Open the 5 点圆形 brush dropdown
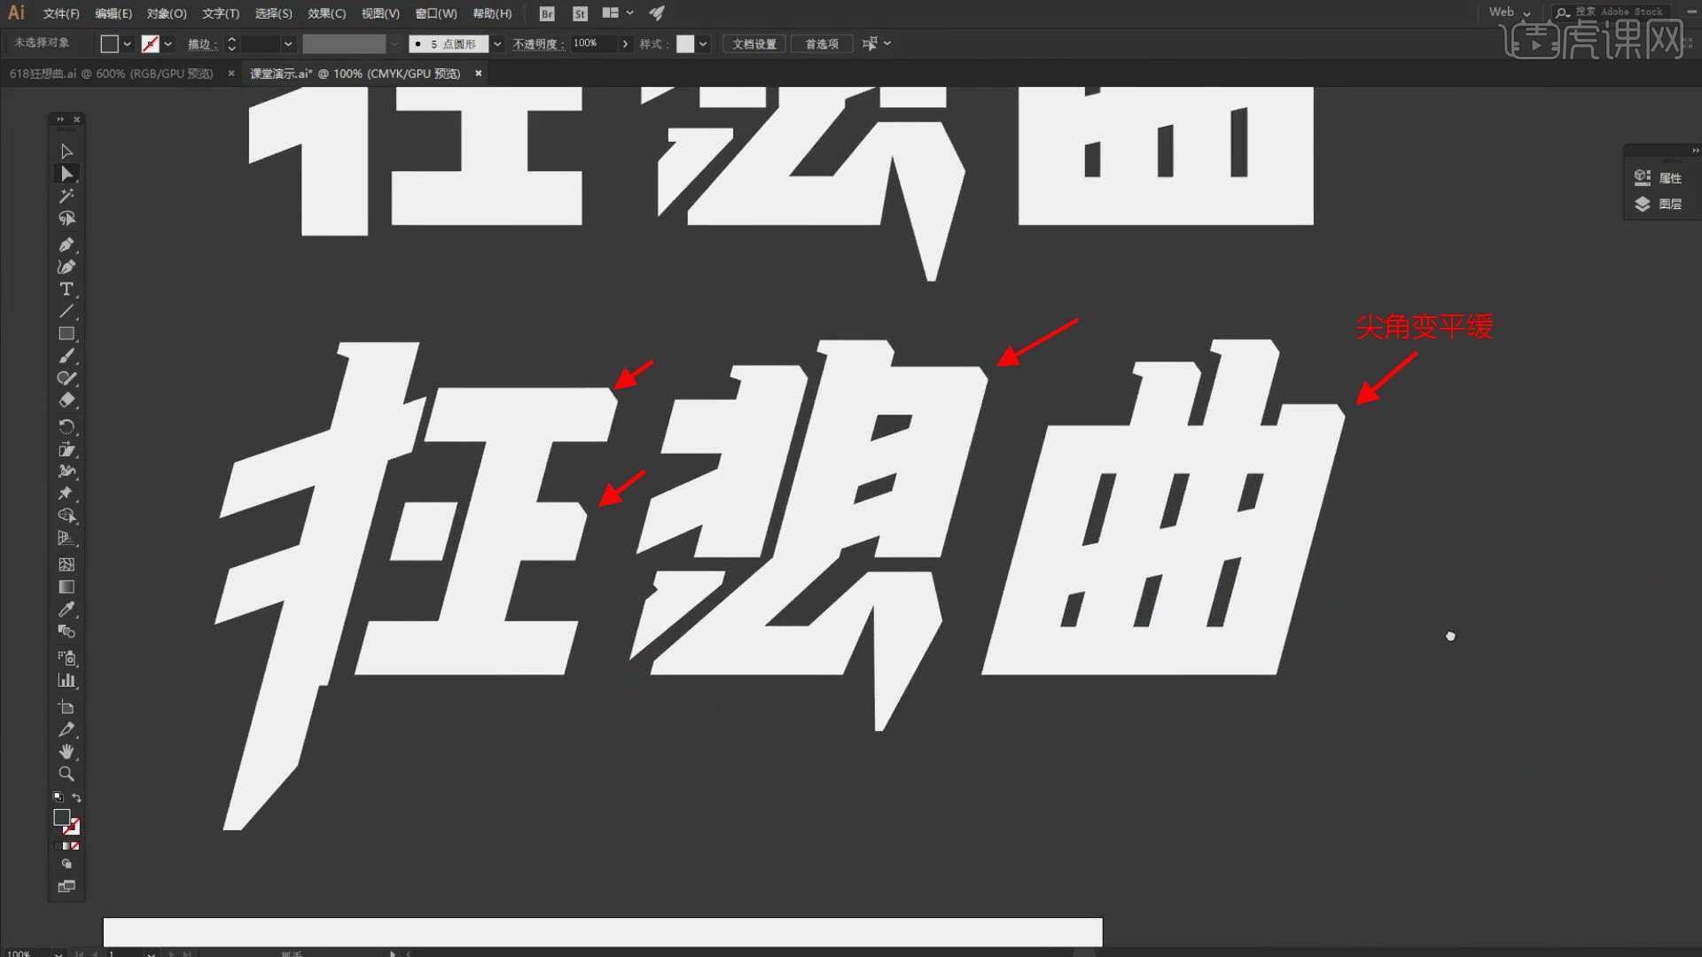 pos(497,44)
